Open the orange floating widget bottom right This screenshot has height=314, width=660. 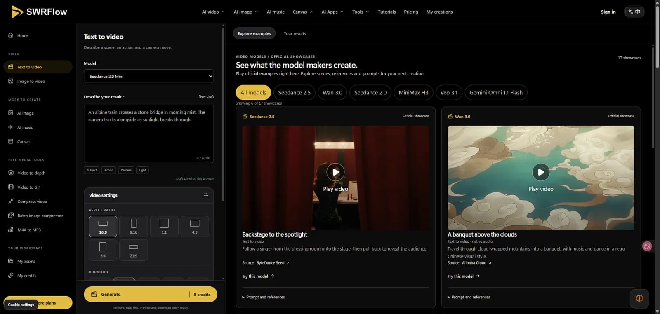click(x=639, y=298)
